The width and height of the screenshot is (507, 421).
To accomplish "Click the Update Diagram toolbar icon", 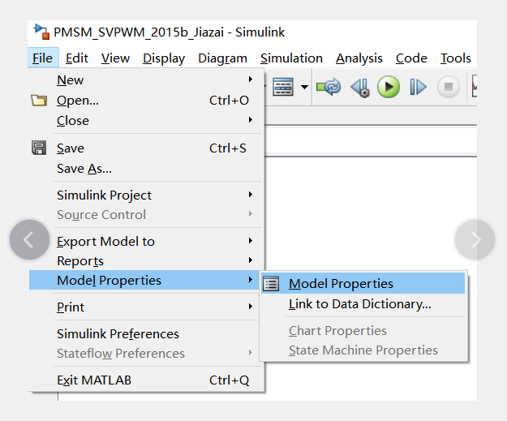I will pyautogui.click(x=329, y=87).
